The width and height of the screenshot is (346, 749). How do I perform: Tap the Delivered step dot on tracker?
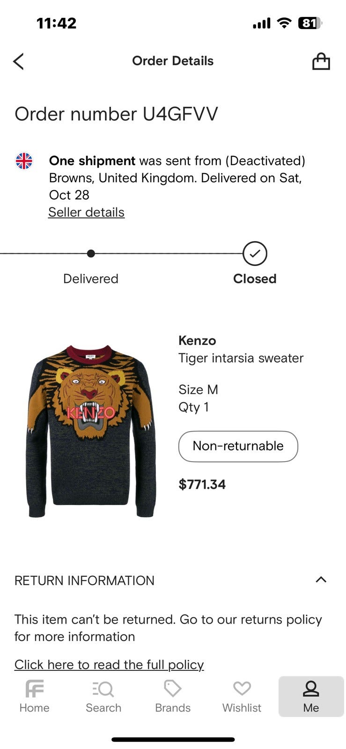pyautogui.click(x=91, y=254)
